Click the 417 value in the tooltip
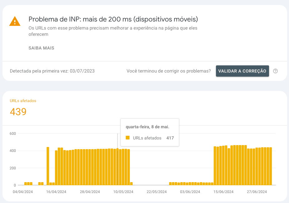The height and width of the screenshot is (203, 289). (x=170, y=138)
